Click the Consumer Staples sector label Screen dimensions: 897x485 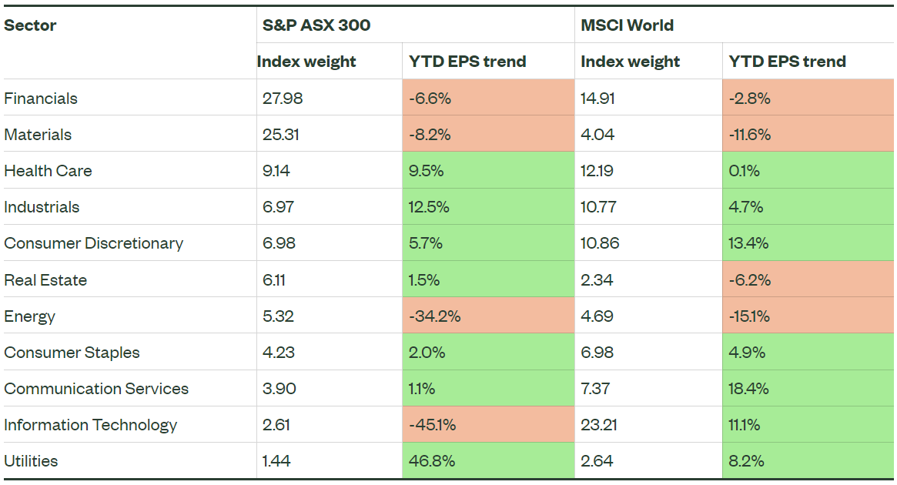[72, 353]
